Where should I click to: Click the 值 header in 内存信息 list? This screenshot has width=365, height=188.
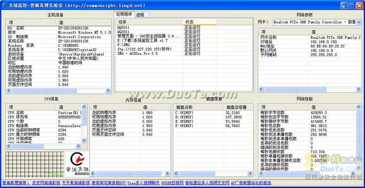pos(155,107)
